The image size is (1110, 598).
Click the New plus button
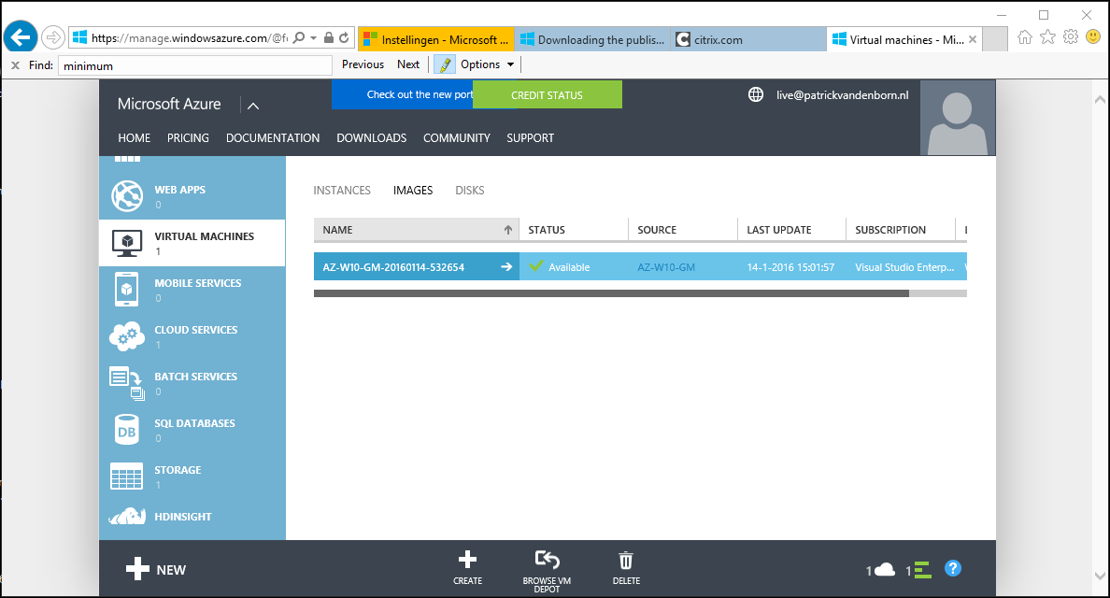point(156,569)
